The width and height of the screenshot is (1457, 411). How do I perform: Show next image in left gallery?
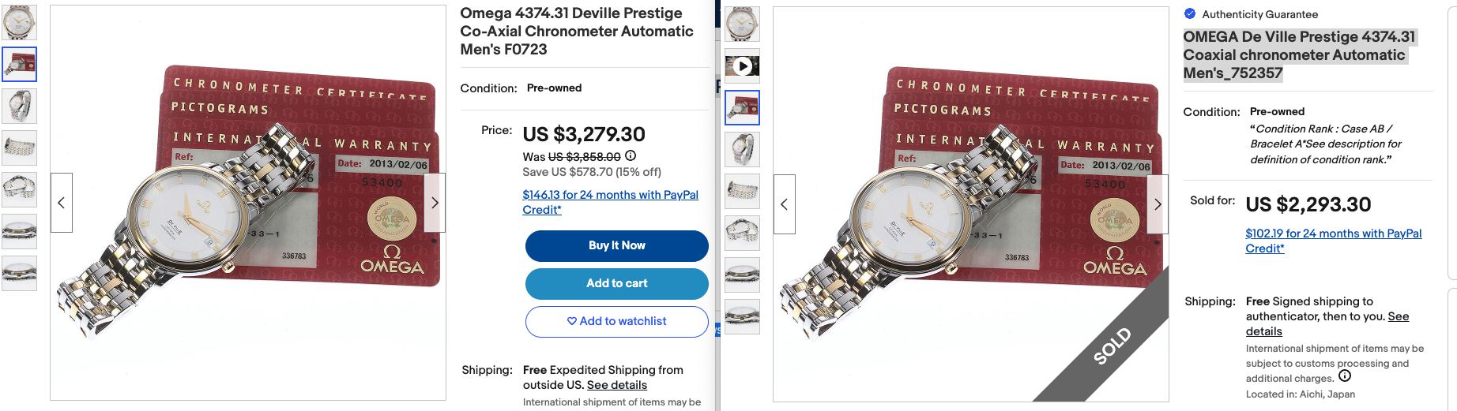click(x=435, y=203)
